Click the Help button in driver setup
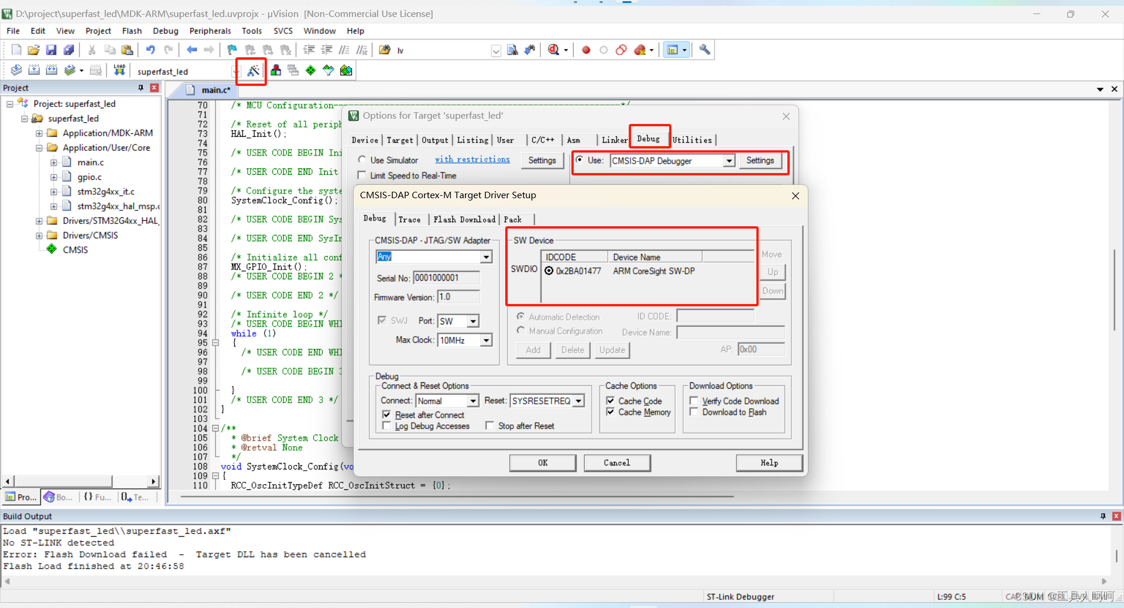The image size is (1124, 608). [x=769, y=462]
